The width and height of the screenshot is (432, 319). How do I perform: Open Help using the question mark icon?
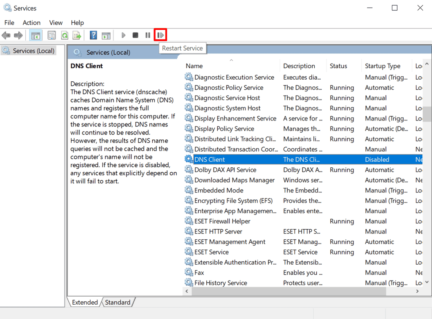pos(93,35)
